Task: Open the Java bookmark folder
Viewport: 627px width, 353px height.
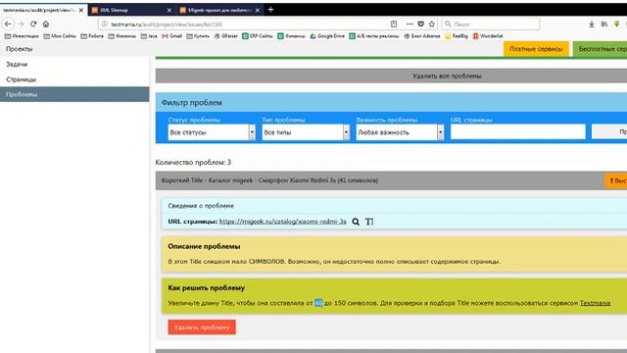Action: [149, 36]
